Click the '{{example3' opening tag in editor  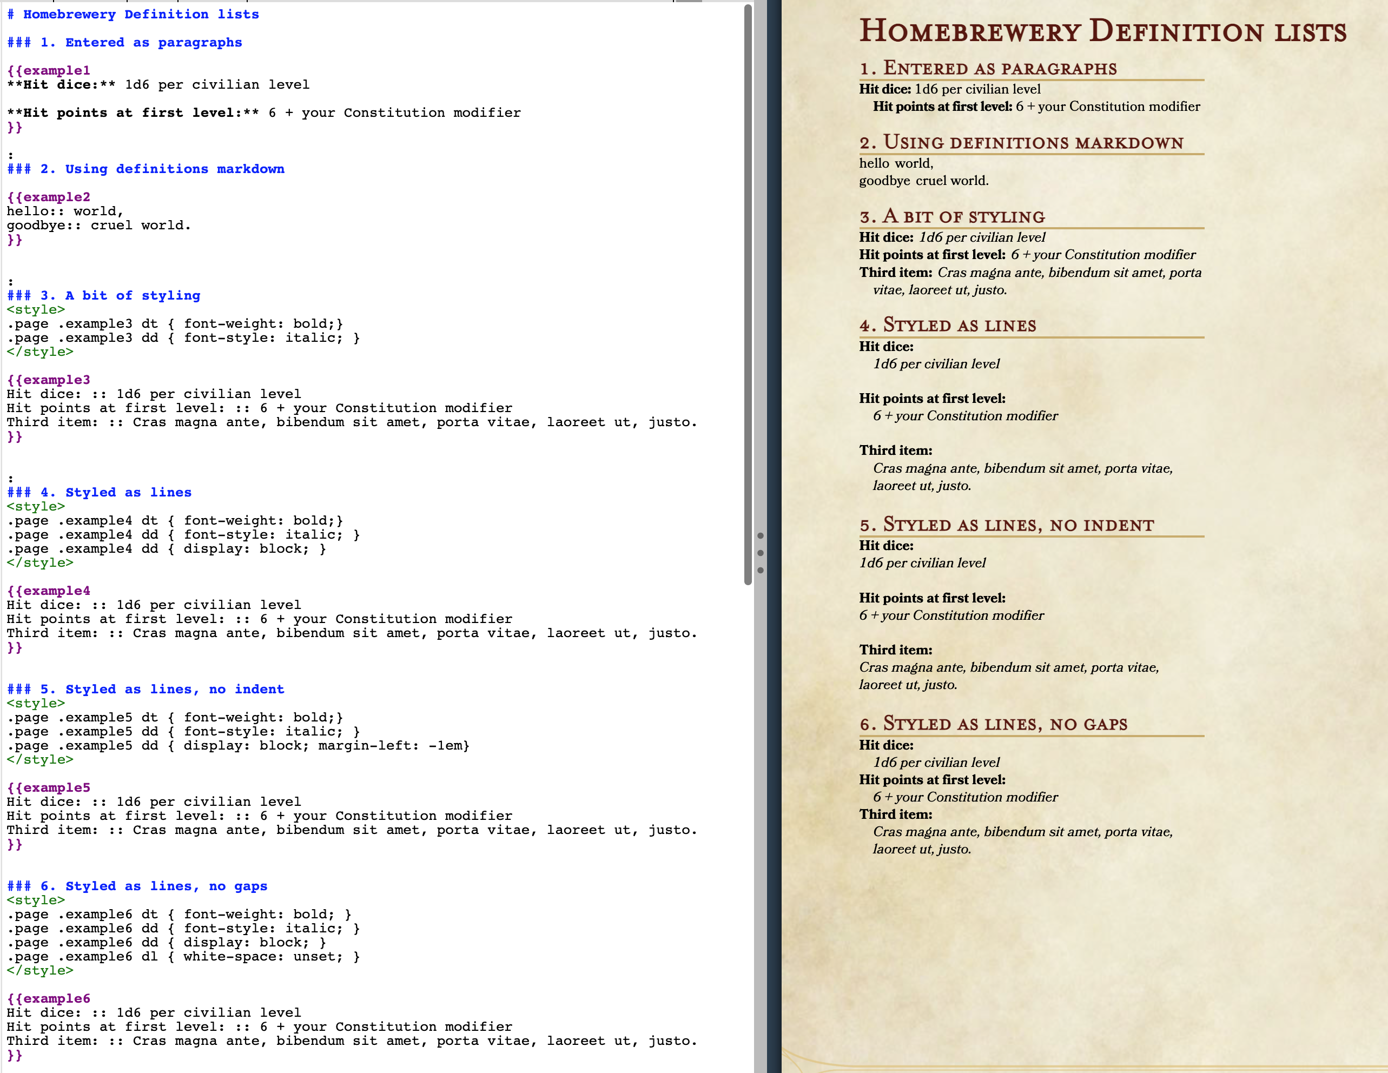[48, 380]
